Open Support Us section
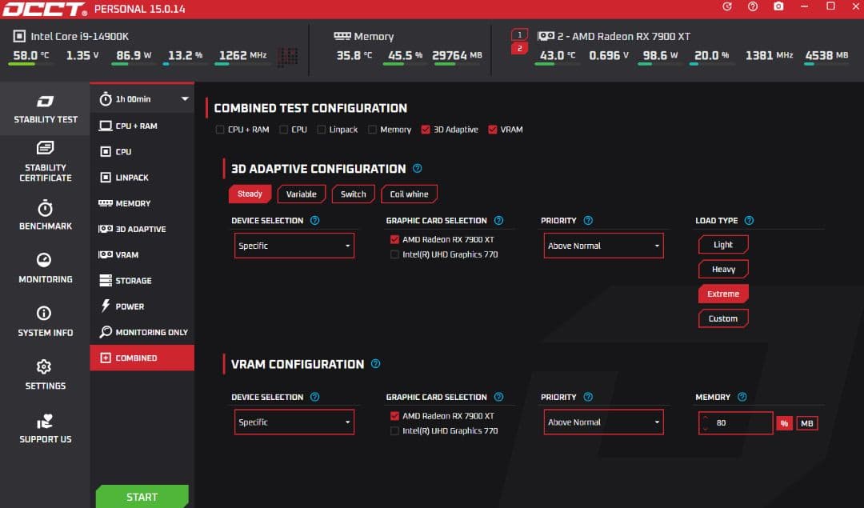This screenshot has width=864, height=508. (45, 429)
